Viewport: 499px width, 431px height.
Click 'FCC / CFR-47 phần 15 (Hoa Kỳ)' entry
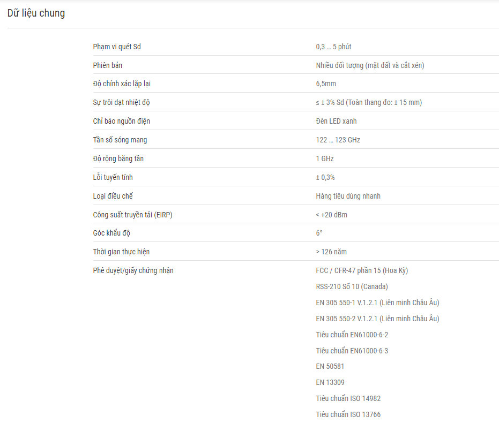tap(362, 270)
